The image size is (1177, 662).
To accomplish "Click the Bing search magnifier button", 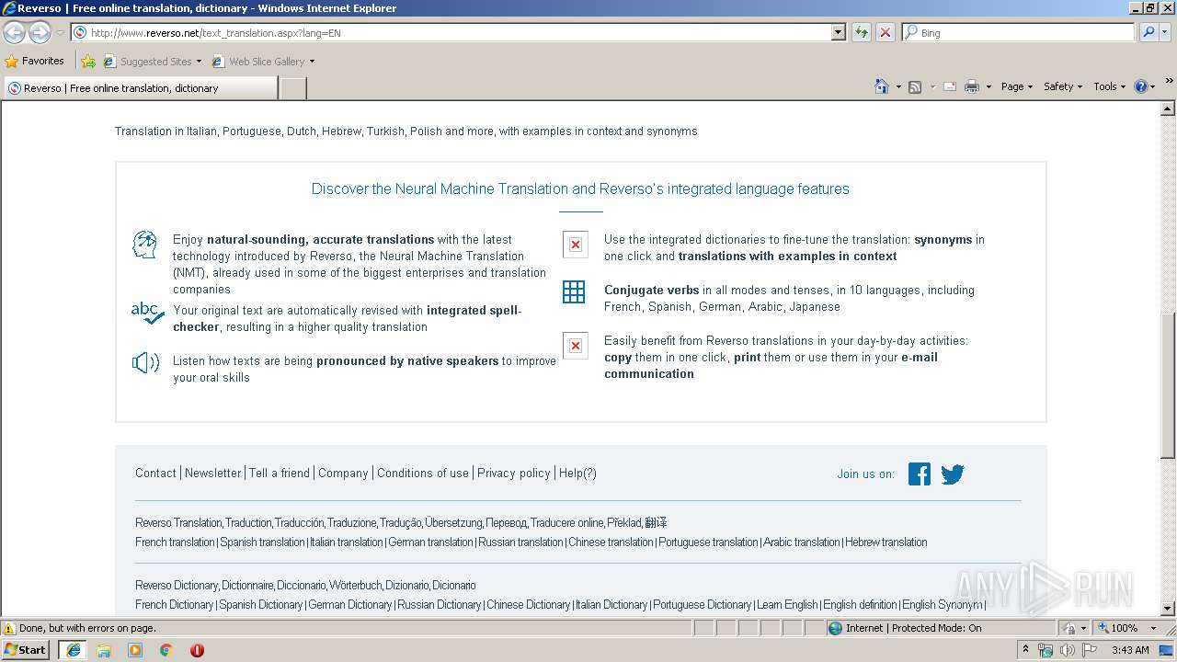I will coord(1148,32).
